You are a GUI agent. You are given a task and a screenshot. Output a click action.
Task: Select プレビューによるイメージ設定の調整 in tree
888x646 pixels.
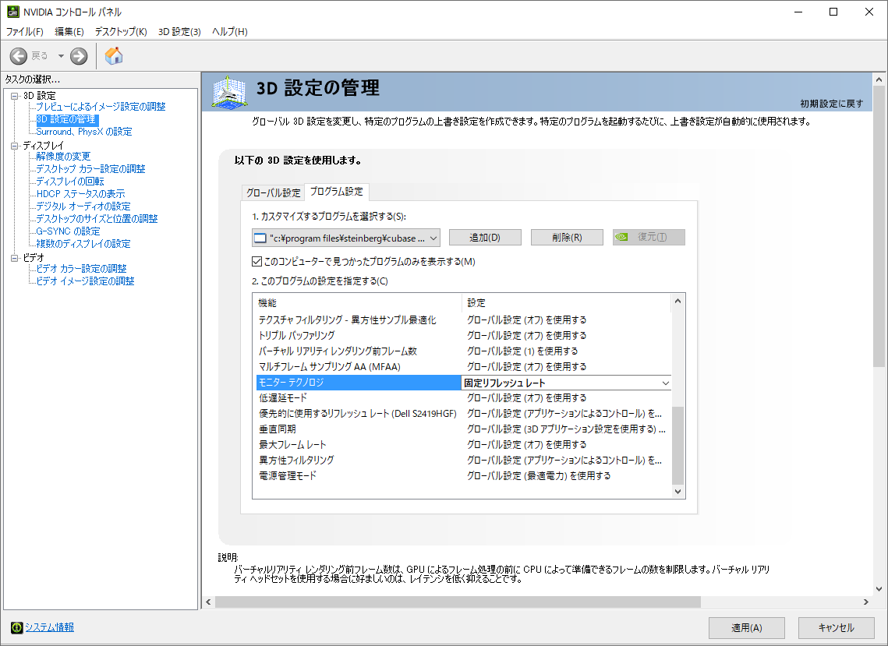(101, 107)
